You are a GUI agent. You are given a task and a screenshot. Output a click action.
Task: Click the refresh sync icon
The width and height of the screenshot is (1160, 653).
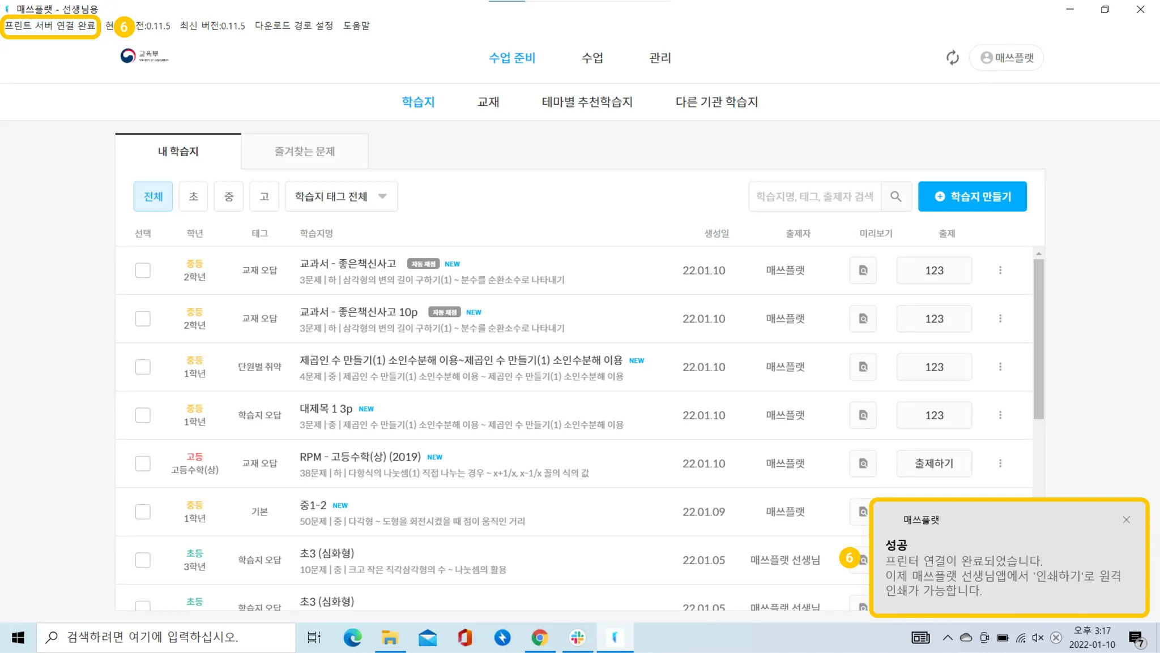click(952, 58)
